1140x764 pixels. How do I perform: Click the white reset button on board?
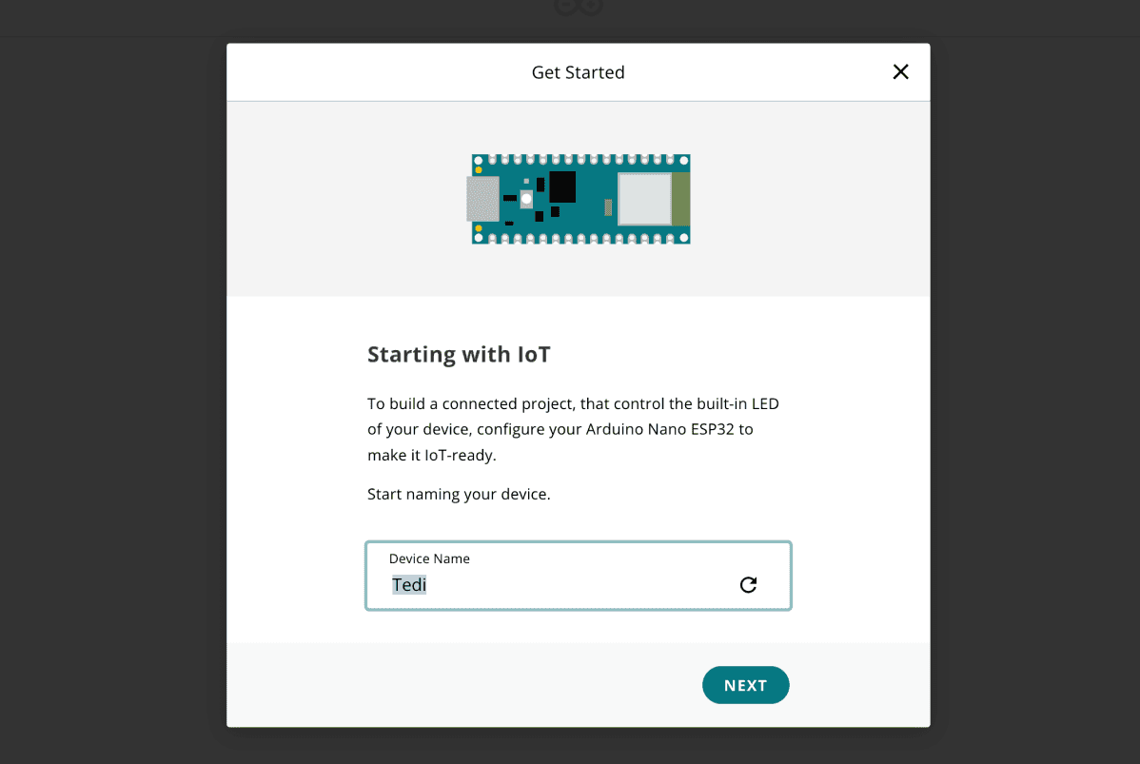click(x=526, y=199)
